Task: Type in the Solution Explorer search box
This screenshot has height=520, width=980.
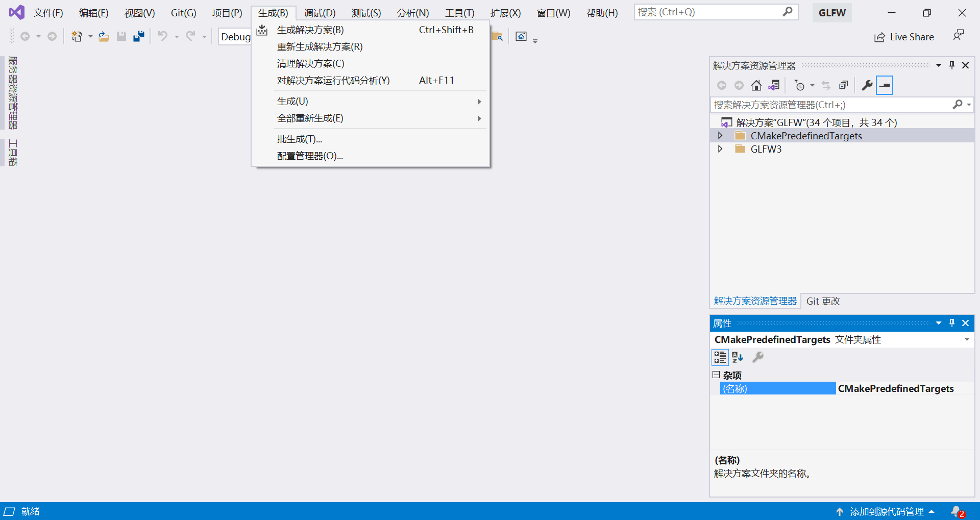Action: point(817,105)
